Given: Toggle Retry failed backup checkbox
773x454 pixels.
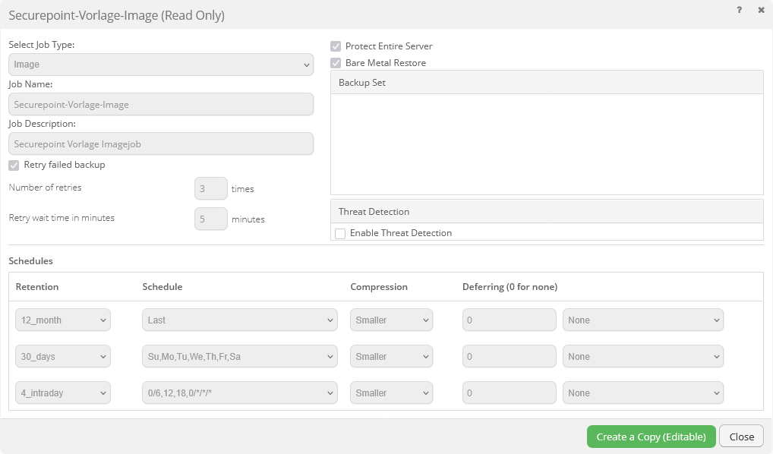Looking at the screenshot, I should (x=14, y=165).
